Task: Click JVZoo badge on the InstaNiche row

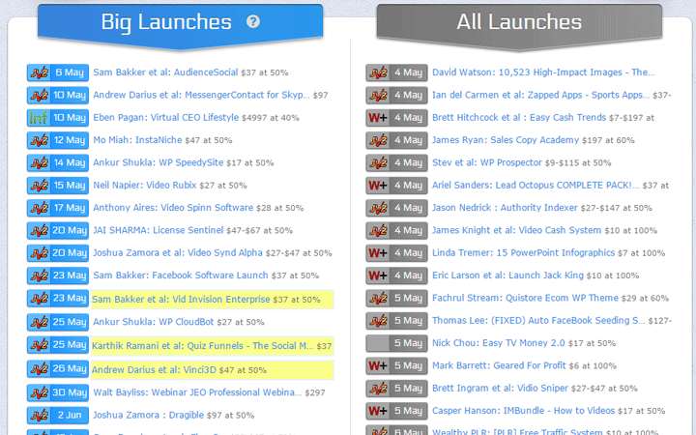Action: point(39,141)
